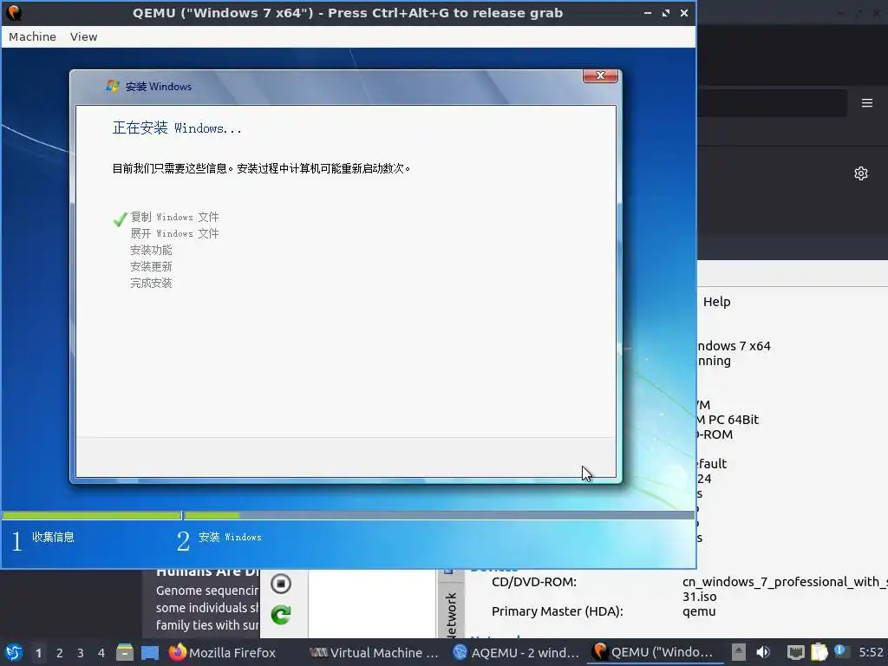This screenshot has width=888, height=666.
Task: Click the update notifier tray icon
Action: tap(839, 651)
